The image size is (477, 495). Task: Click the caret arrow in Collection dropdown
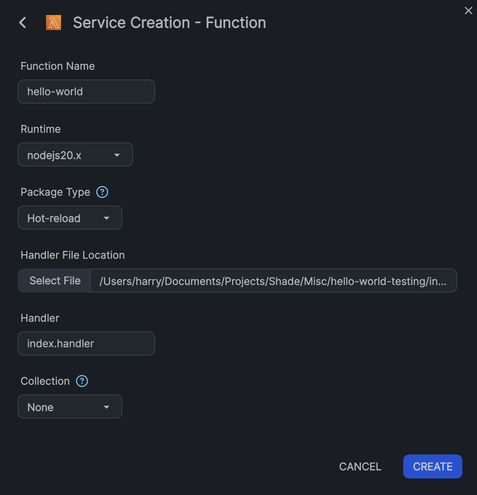[x=106, y=407]
